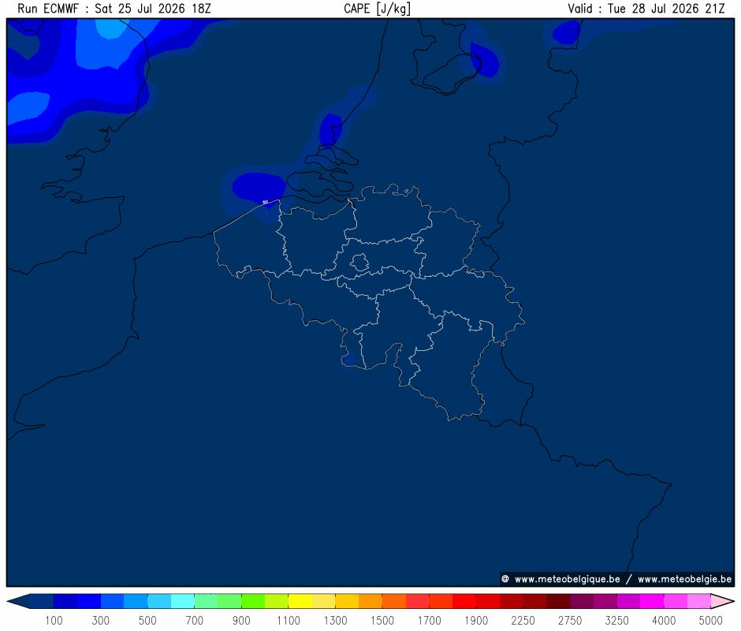Click the 2250 label on the legend
Viewport: 741px width, 631px height.
click(523, 620)
